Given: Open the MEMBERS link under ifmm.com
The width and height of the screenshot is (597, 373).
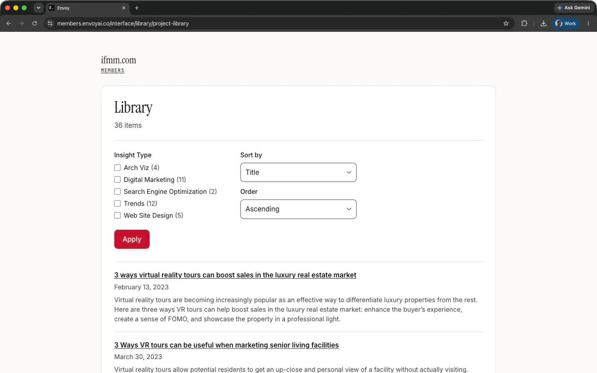Looking at the screenshot, I should point(113,70).
